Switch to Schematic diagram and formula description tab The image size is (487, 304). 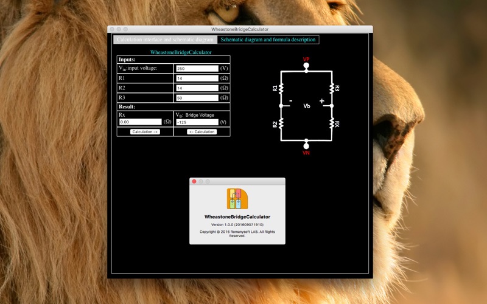(x=268, y=40)
